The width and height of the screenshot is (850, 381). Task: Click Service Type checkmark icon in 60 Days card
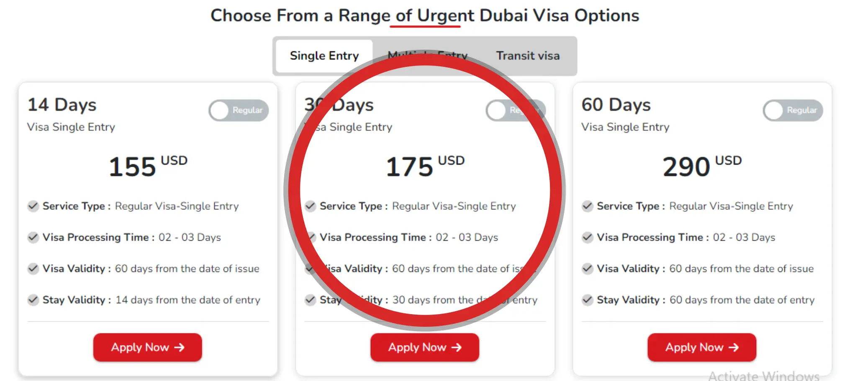pos(587,206)
